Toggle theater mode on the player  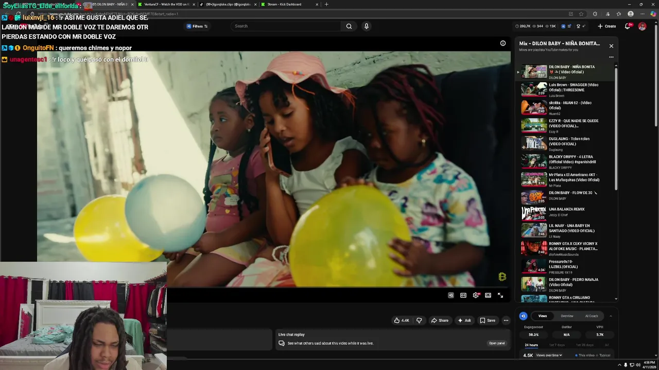point(488,295)
